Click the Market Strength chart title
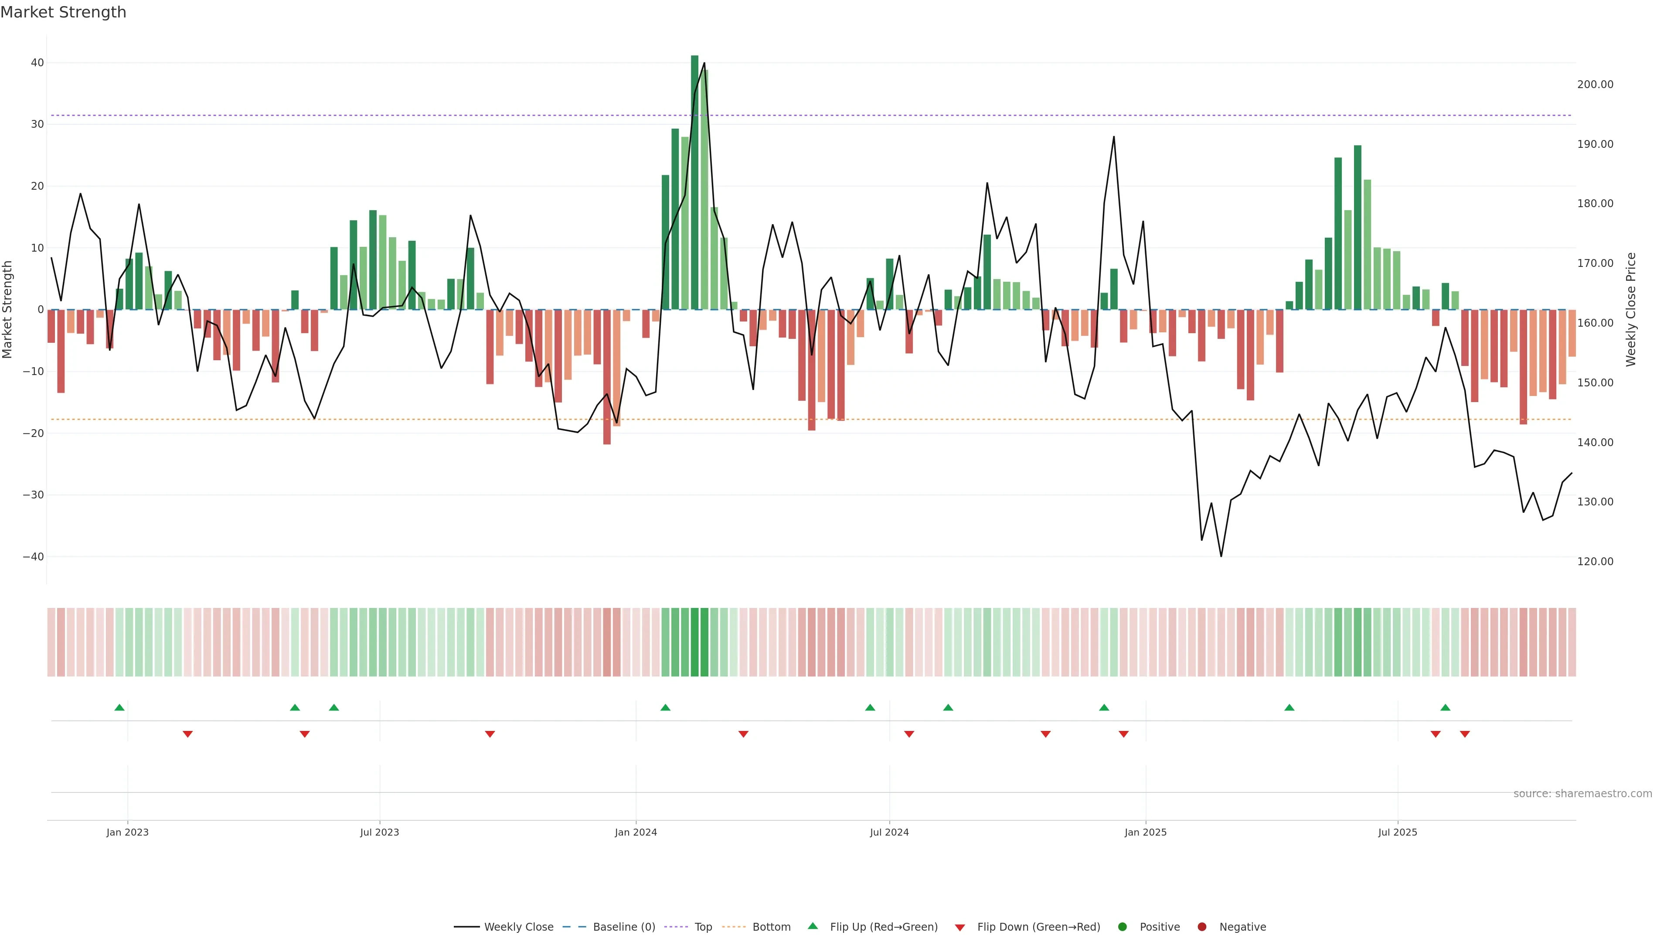This screenshot has height=942, width=1674. click(63, 12)
